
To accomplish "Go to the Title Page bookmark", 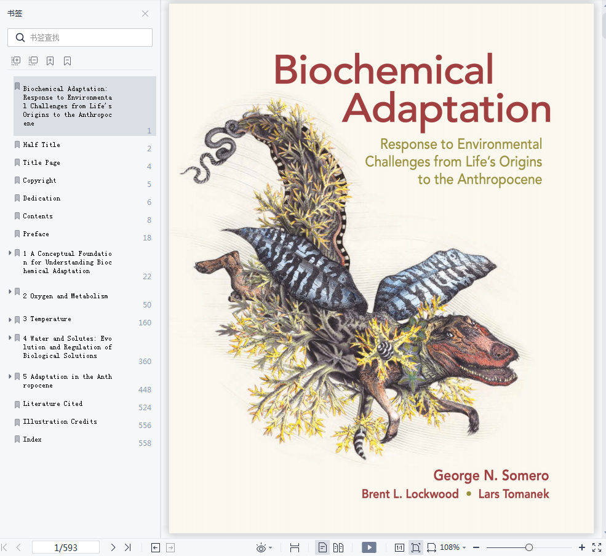I will [41, 162].
